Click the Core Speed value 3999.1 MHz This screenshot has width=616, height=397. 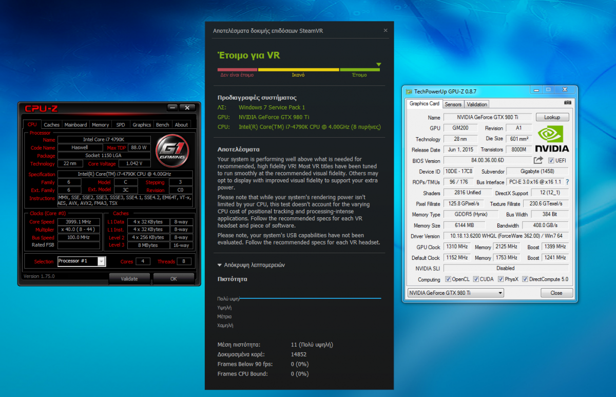(x=79, y=222)
